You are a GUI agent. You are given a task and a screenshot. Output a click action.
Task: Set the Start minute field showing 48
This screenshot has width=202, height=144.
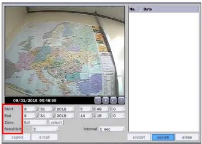coord(102,109)
